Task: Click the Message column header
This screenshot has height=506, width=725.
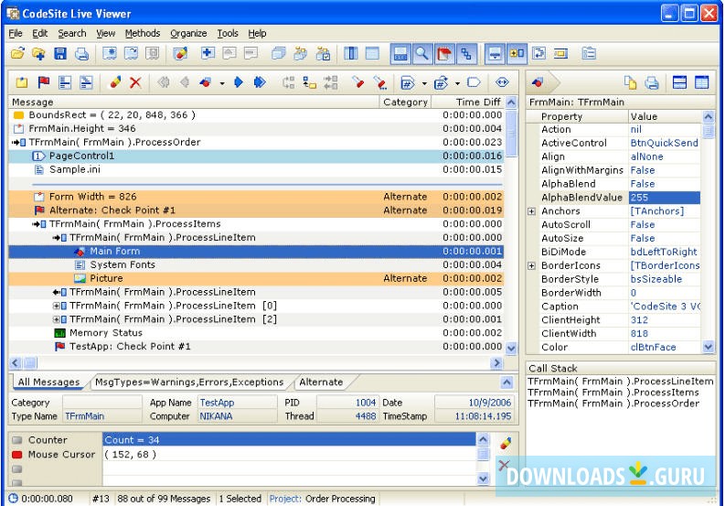Action: [x=194, y=102]
